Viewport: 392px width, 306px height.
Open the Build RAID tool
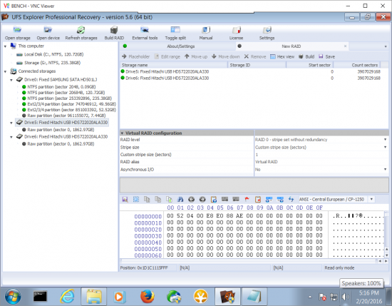(x=114, y=33)
